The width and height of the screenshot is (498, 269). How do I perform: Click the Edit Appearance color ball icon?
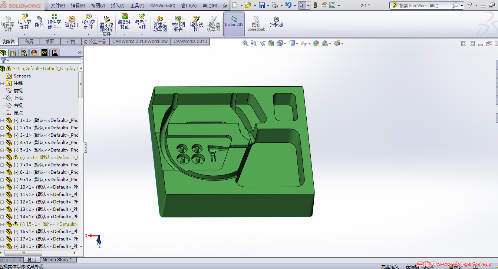pos(316,43)
